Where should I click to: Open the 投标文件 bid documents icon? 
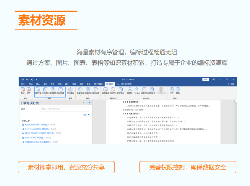(x=113, y=89)
